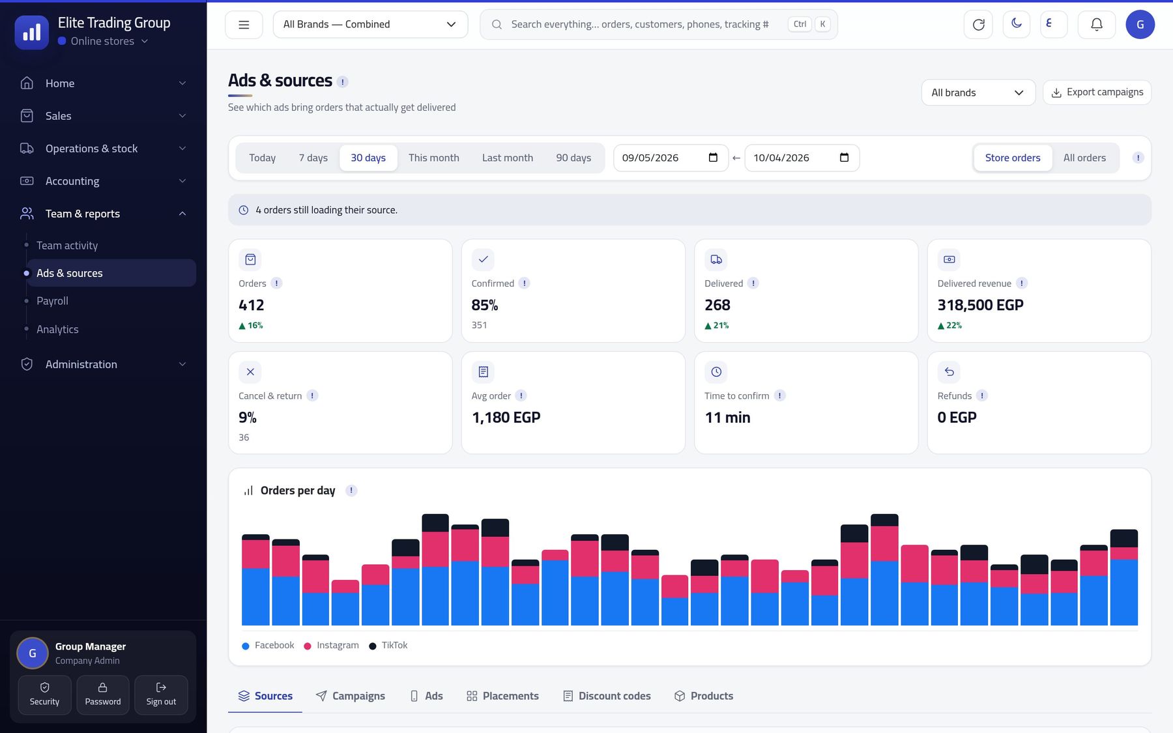
Task: Click info icon next to All orders toggle
Action: tap(1138, 158)
